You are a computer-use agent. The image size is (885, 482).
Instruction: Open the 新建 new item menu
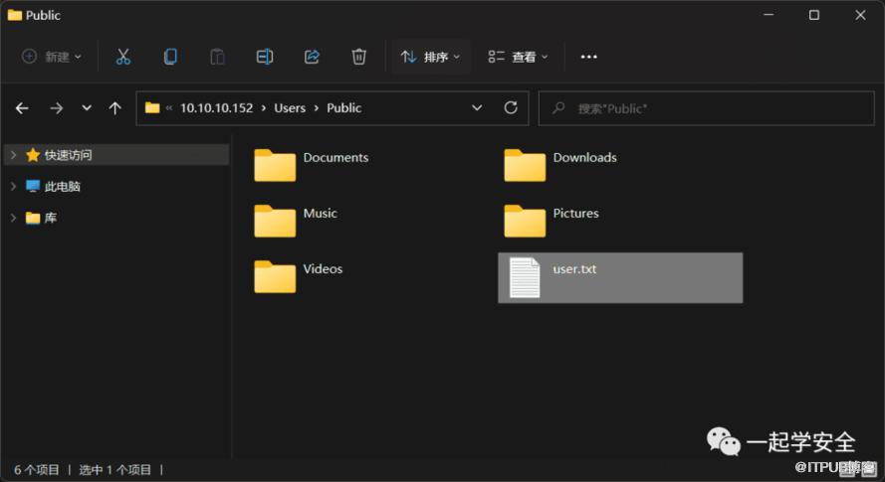pyautogui.click(x=53, y=57)
